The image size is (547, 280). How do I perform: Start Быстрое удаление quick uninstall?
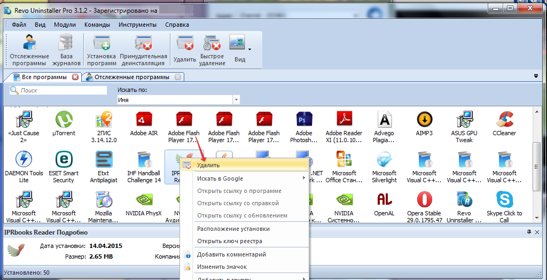point(212,50)
